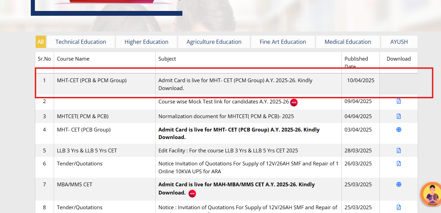Select the Agriculture Education tab
441x213 pixels.
pos(214,41)
